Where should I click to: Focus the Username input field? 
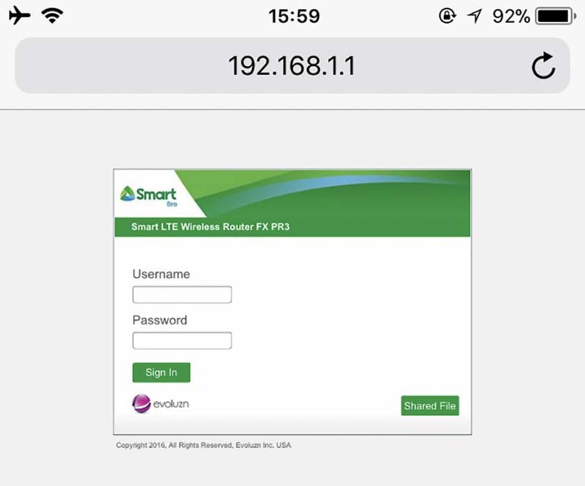(182, 295)
